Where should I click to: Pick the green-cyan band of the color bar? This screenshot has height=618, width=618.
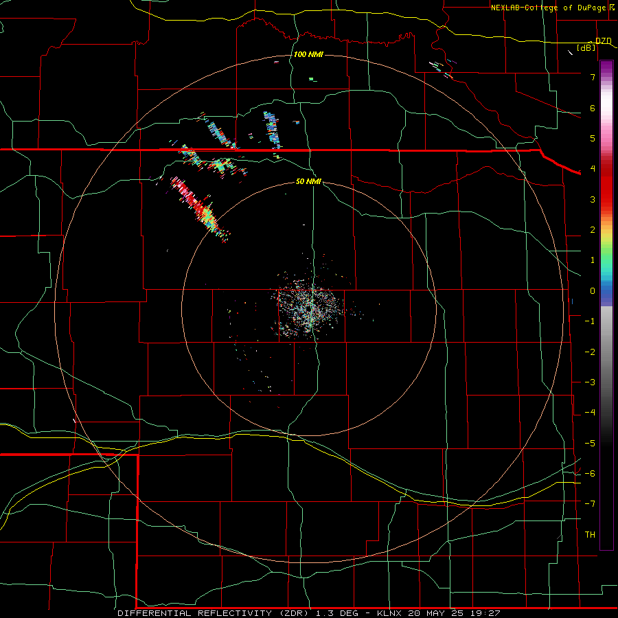[x=606, y=262]
